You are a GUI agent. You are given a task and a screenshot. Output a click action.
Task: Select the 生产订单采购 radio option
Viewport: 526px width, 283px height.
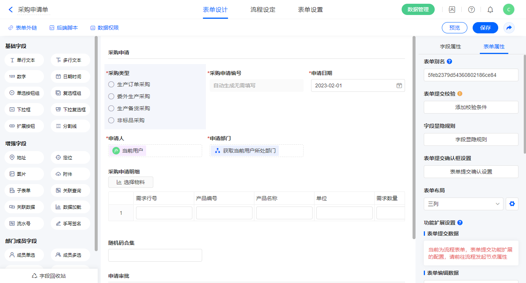[111, 84]
